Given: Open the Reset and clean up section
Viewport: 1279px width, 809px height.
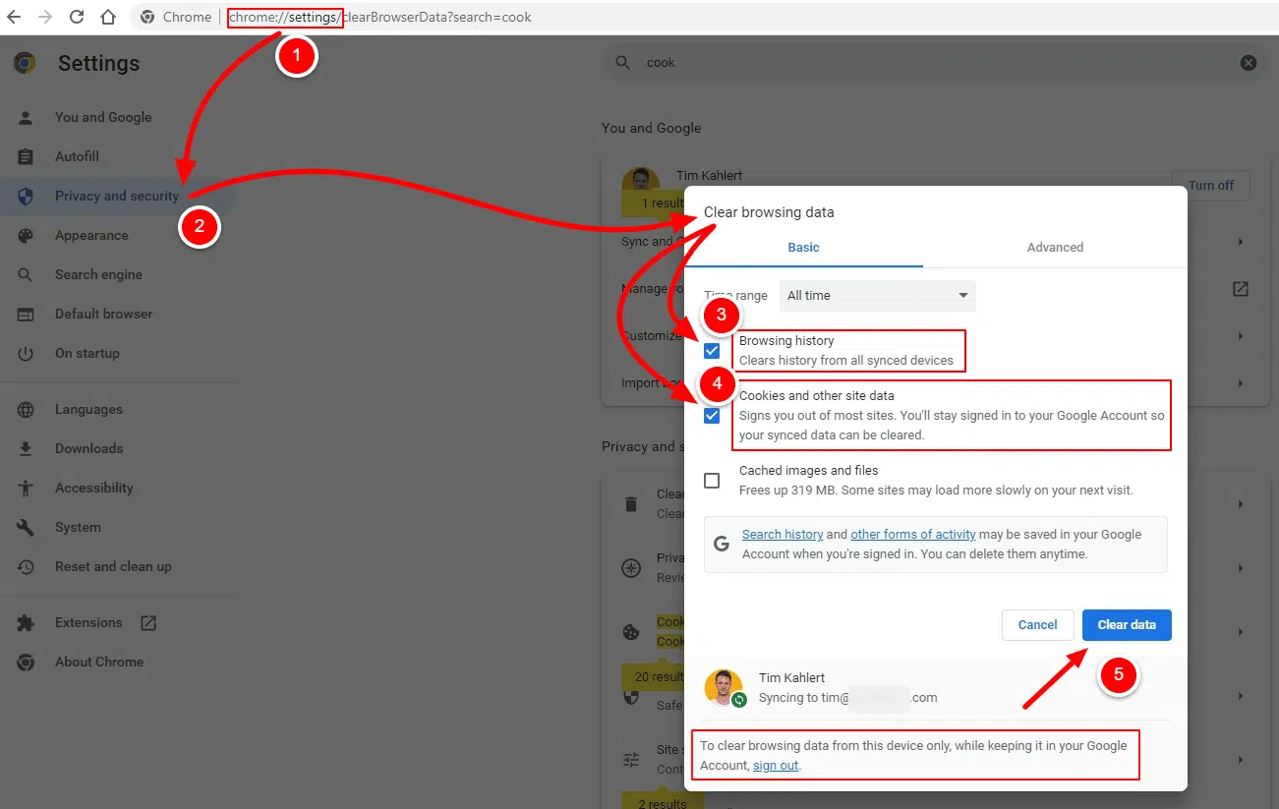Looking at the screenshot, I should (x=113, y=566).
